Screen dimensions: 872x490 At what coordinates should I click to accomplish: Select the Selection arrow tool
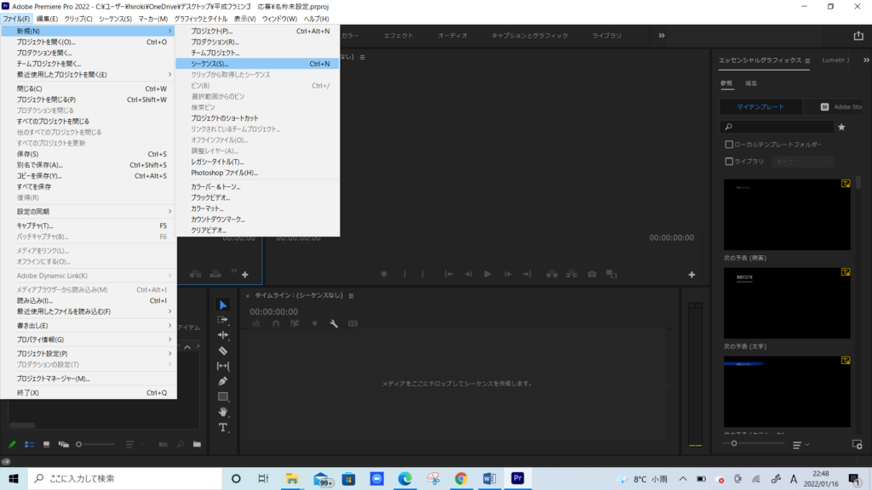[x=223, y=305]
